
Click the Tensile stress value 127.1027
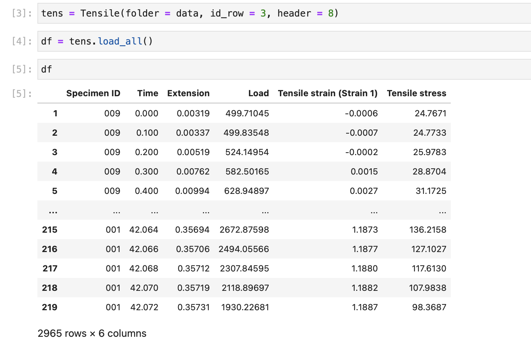pyautogui.click(x=429, y=249)
